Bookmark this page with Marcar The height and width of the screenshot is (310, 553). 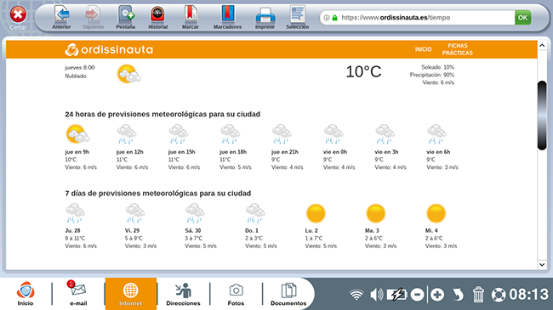(x=190, y=17)
